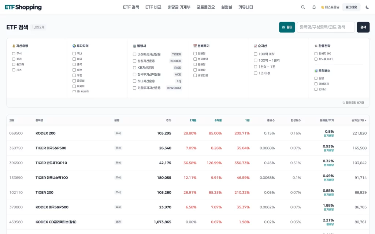
Task: Check the 미래에셋자산운용 TIGER checkbox
Action: click(x=135, y=54)
